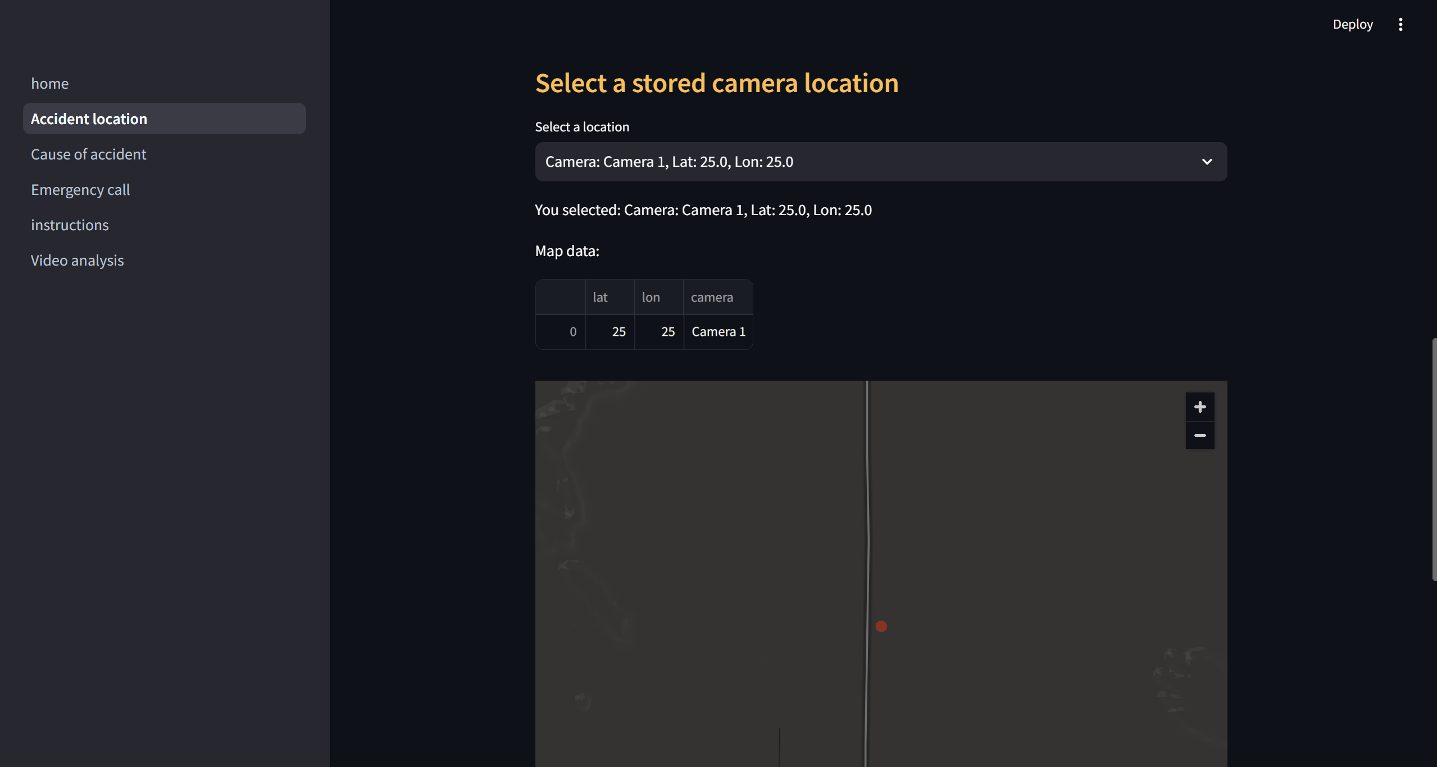Expand the location dropdown chevron arrow
1437x767 pixels.
(1207, 162)
